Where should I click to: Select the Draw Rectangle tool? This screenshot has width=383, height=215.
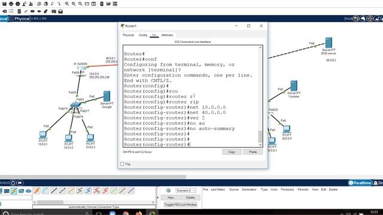click(32, 11)
